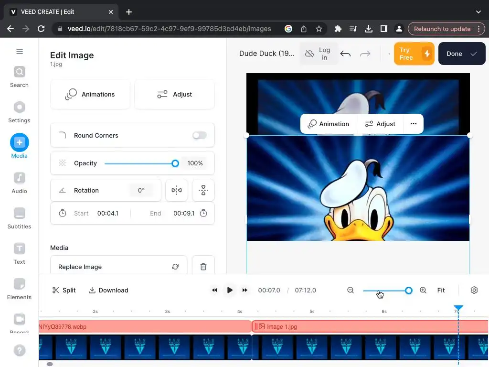Open Adjust from the floating canvas toolbar

(x=380, y=124)
